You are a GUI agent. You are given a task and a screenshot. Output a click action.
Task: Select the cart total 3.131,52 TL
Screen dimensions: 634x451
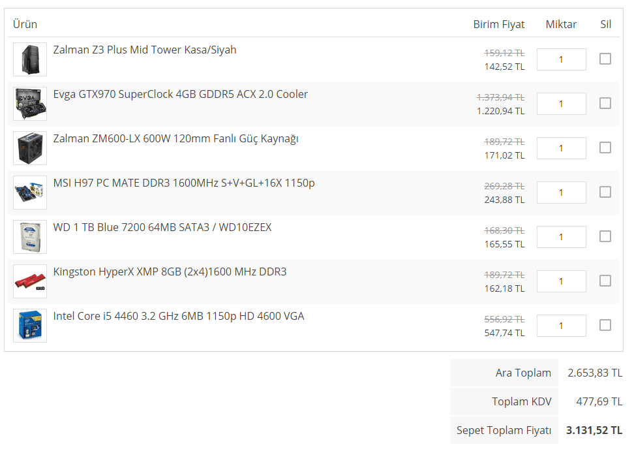click(594, 430)
